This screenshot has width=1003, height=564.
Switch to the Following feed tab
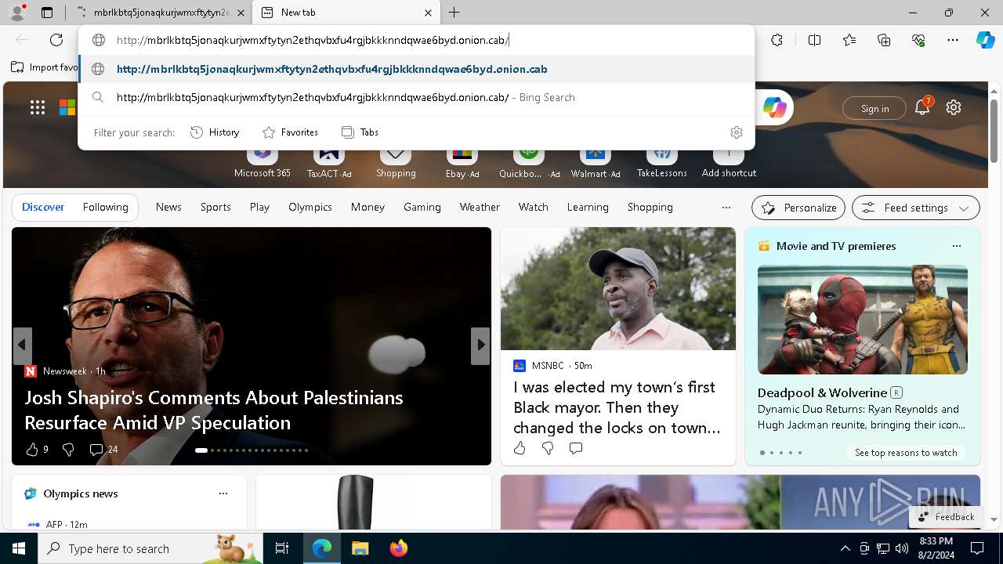coord(105,208)
